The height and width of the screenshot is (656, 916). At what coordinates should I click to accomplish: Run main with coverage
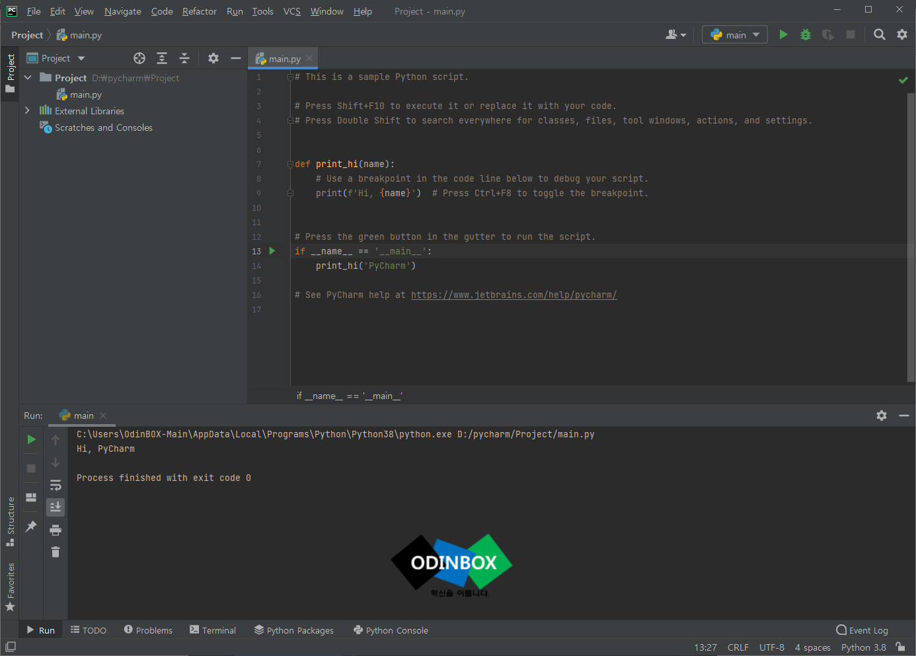click(x=828, y=34)
